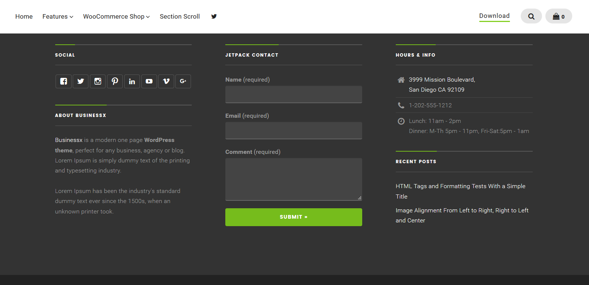This screenshot has width=589, height=285.
Task: Click the Google Plus social icon
Action: [x=183, y=81]
